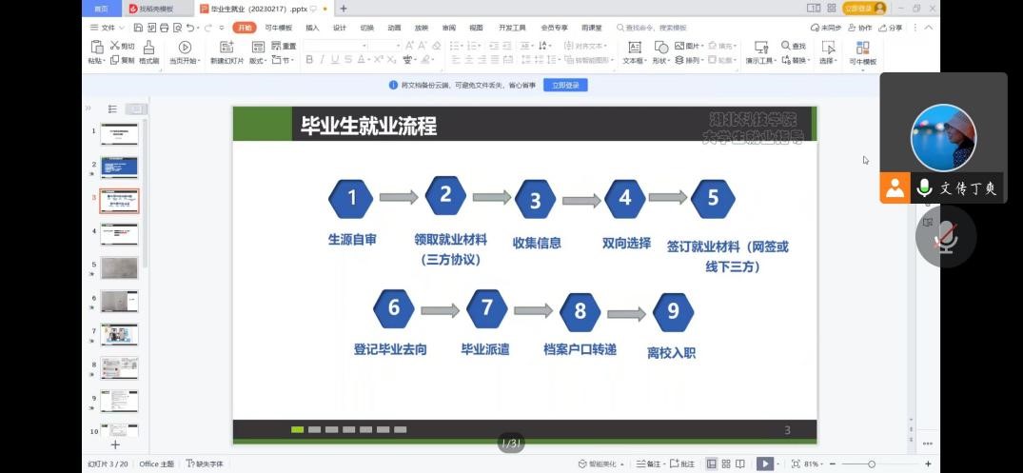Adjust the zoom slider in status bar
The image size is (1023, 473).
pyautogui.click(x=871, y=463)
